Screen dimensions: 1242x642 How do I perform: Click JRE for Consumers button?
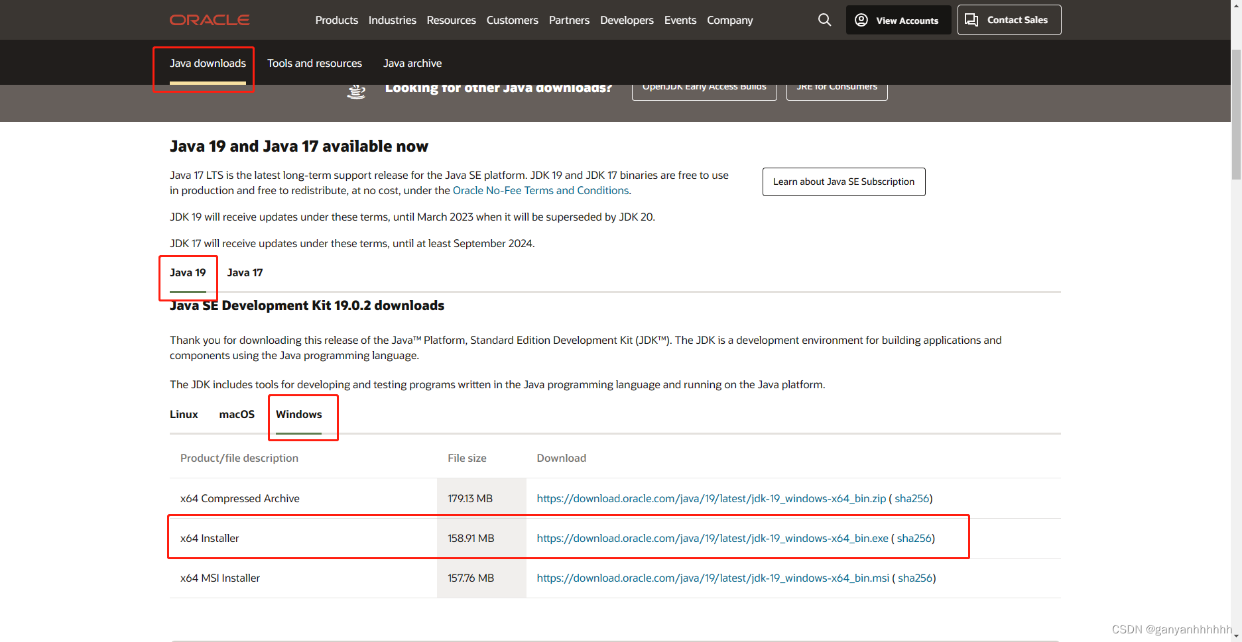(837, 91)
